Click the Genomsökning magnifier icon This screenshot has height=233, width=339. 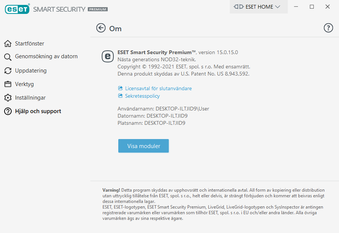(8, 57)
